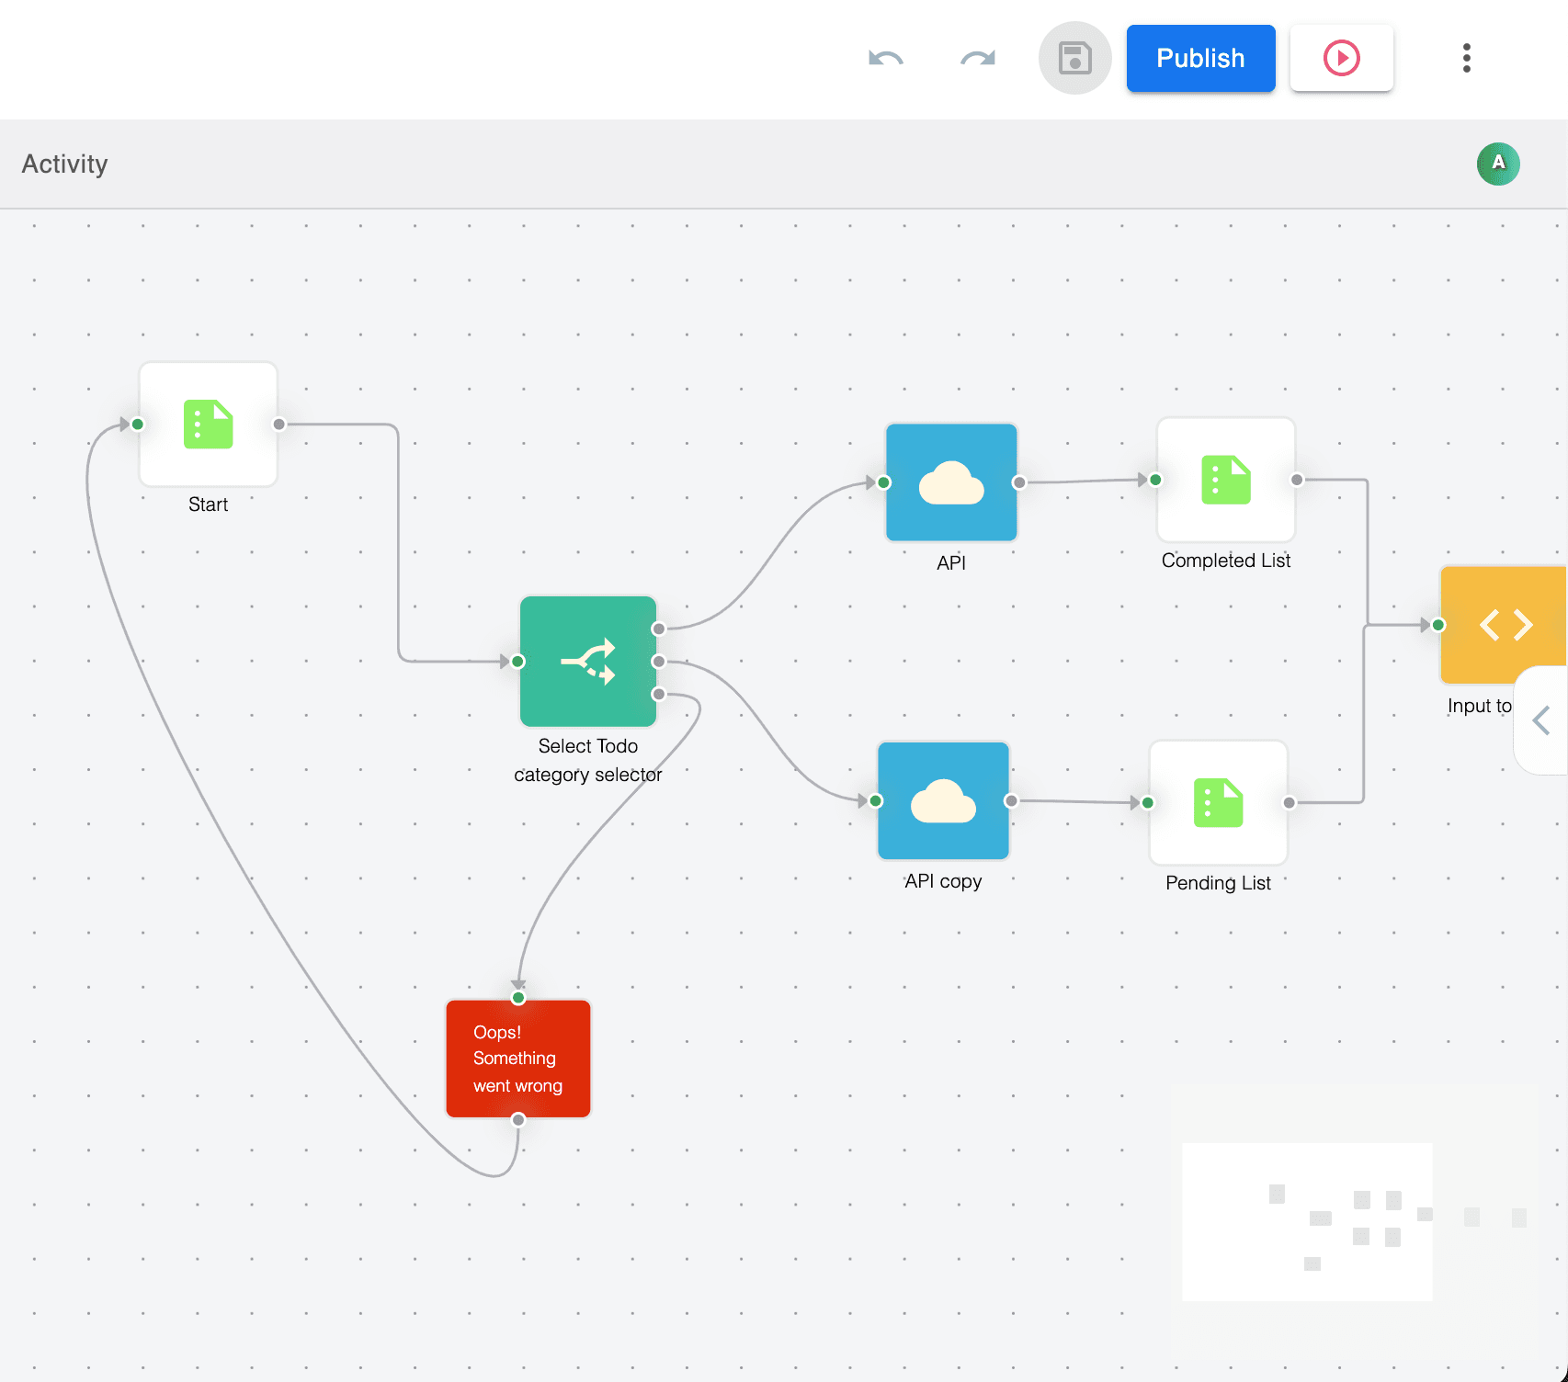Screen dimensions: 1568x1382
Task: Select the Oops Something went wrong node
Action: click(517, 1058)
